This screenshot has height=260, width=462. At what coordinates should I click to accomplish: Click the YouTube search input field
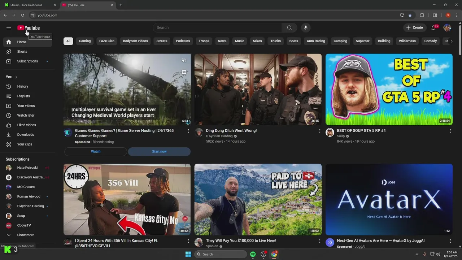[217, 28]
